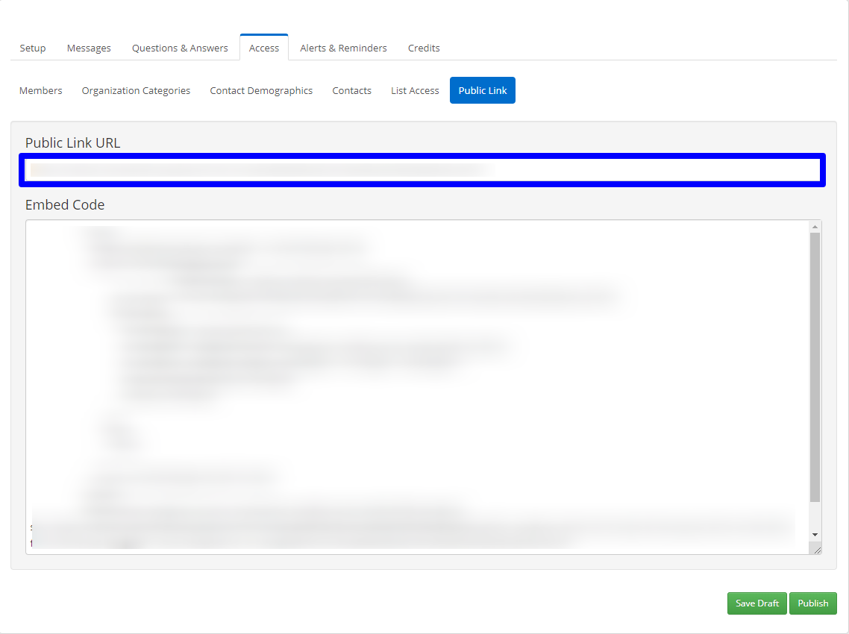The width and height of the screenshot is (849, 634).
Task: Publish the form
Action: pos(812,603)
